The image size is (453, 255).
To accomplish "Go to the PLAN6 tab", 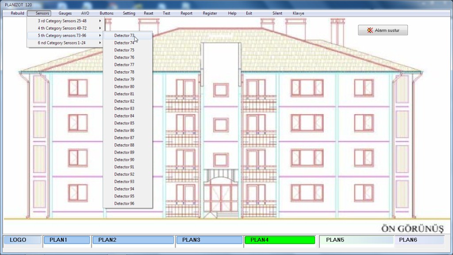I will coord(419,240).
